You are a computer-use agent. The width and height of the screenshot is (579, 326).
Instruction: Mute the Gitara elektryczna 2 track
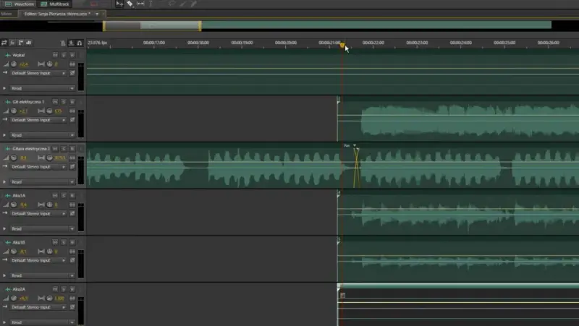[55, 149]
